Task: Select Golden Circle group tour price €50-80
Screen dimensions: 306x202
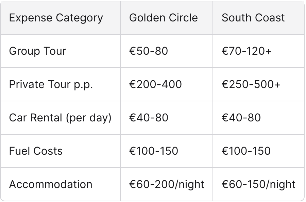Action: [149, 51]
